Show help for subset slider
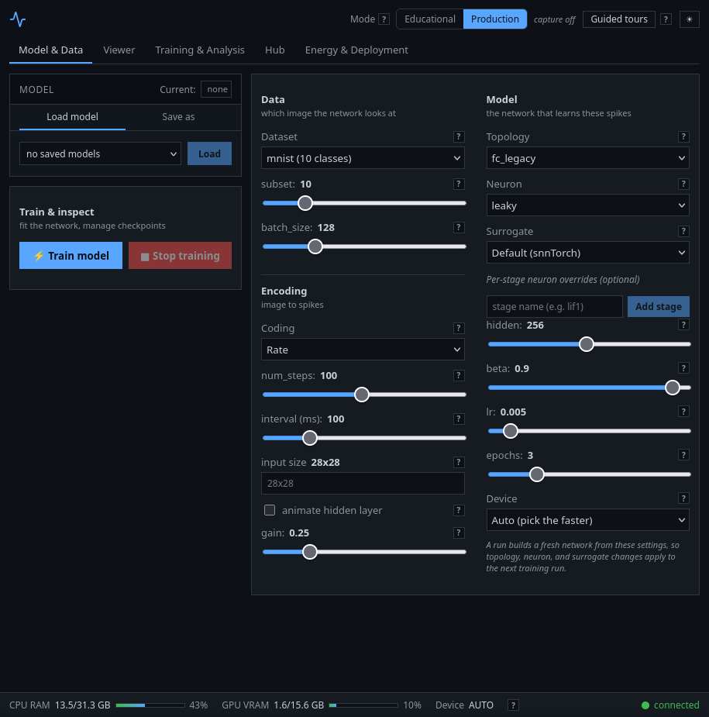Viewport: 709px width, 717px height. pos(459,184)
